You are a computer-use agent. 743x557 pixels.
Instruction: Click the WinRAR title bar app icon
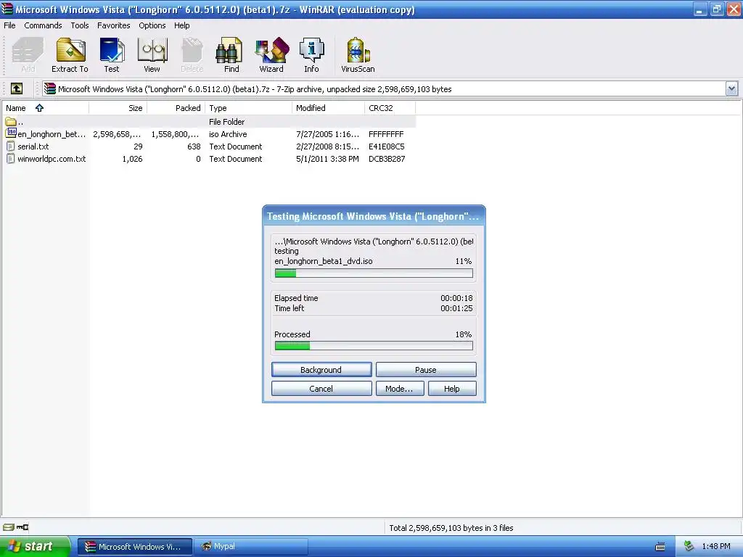[x=7, y=9]
